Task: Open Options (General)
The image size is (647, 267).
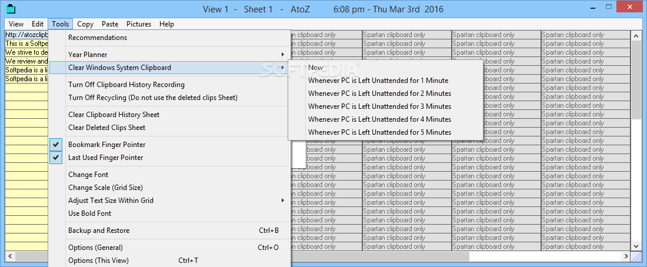Action: (x=169, y=248)
